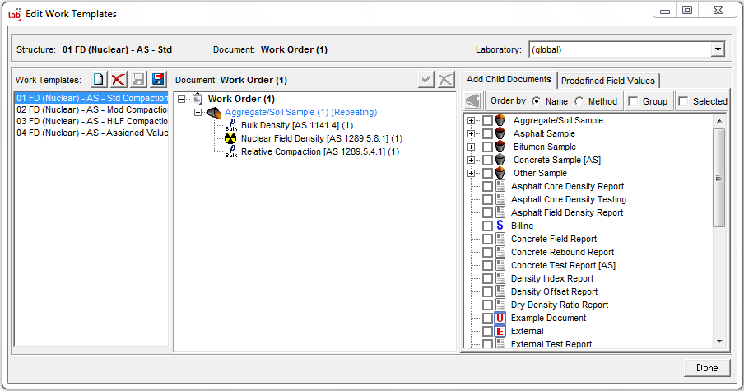Collapse the Work Order root node

[x=183, y=99]
